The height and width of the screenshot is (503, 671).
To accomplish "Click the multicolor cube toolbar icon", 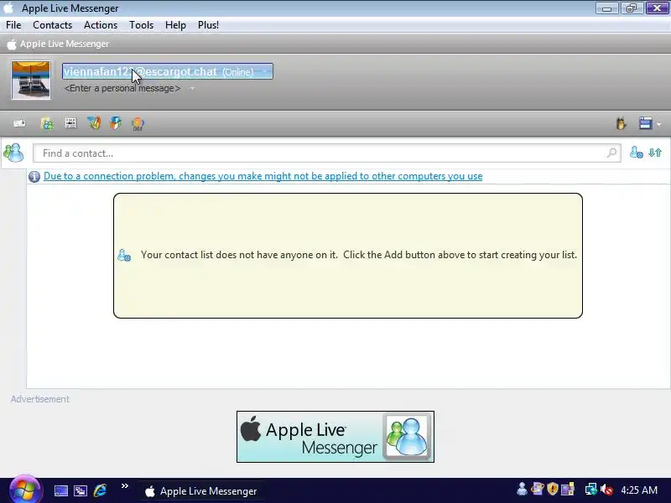I will (x=116, y=123).
